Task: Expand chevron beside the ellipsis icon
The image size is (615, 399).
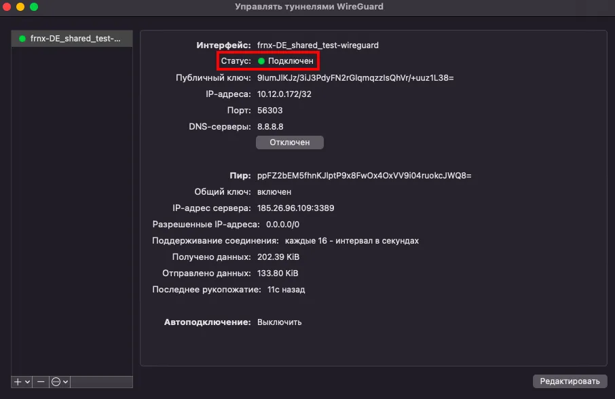Action: point(65,382)
